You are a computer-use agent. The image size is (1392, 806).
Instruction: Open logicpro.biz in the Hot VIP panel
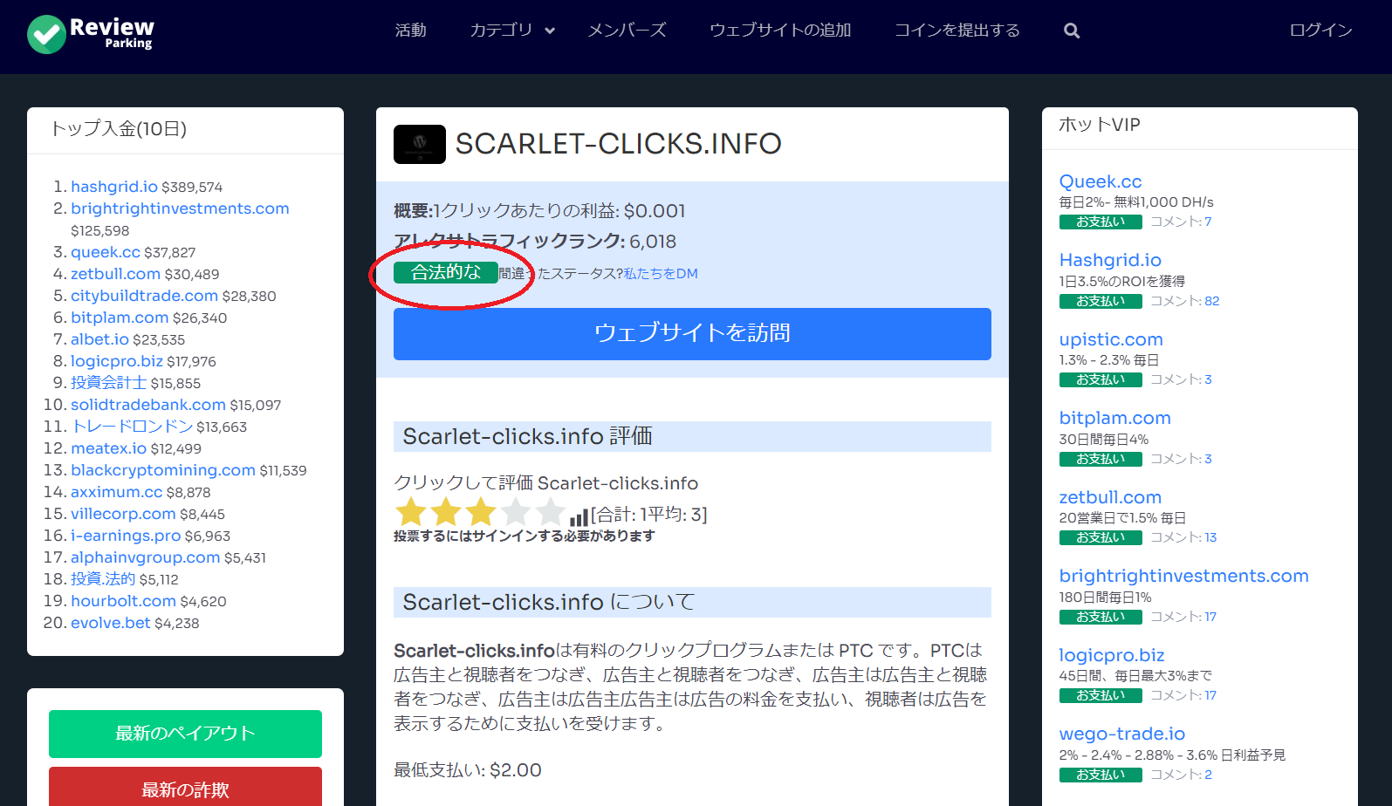pos(1112,655)
